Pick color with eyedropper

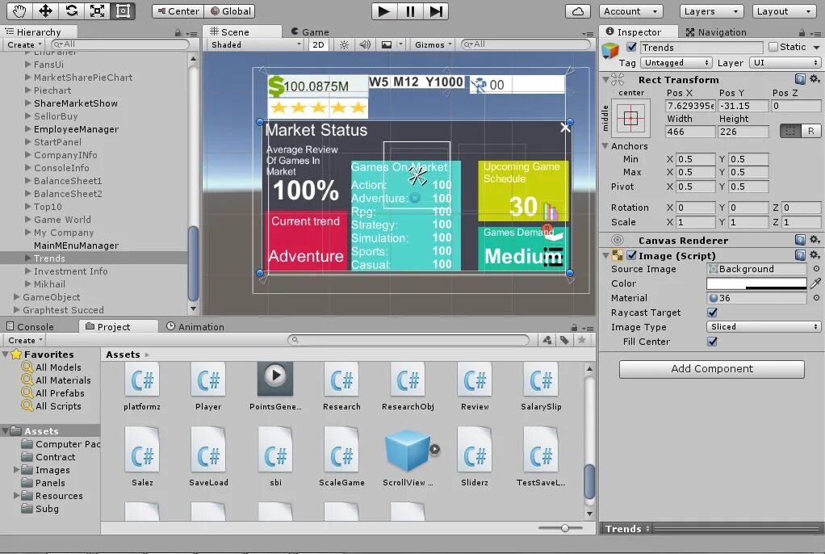(815, 283)
